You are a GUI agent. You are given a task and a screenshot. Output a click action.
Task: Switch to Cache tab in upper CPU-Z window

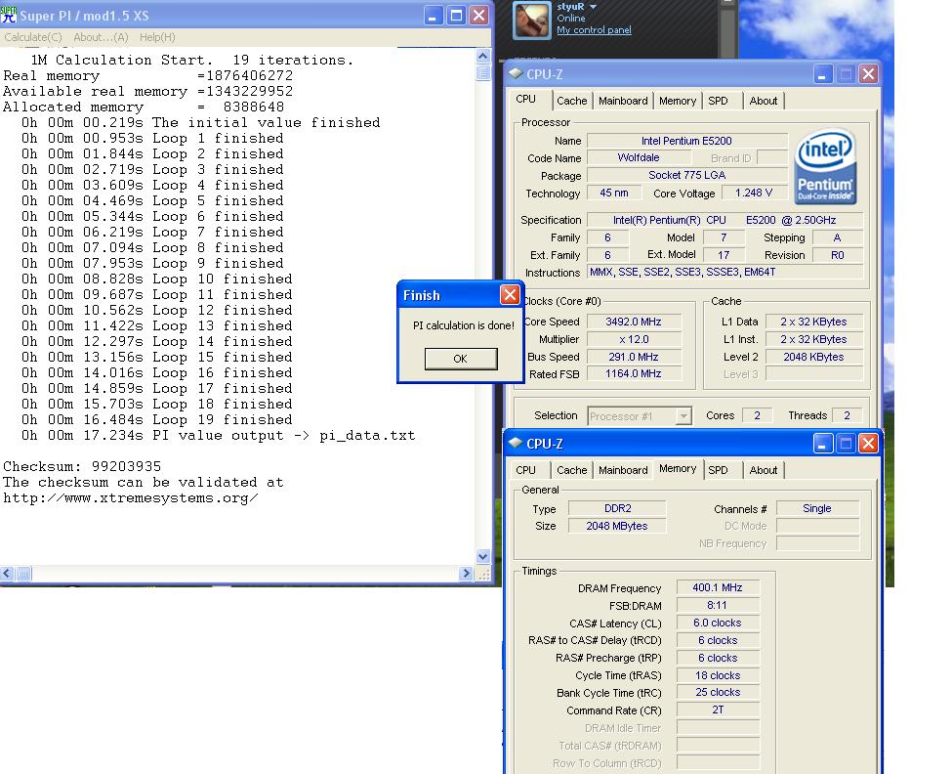point(572,101)
